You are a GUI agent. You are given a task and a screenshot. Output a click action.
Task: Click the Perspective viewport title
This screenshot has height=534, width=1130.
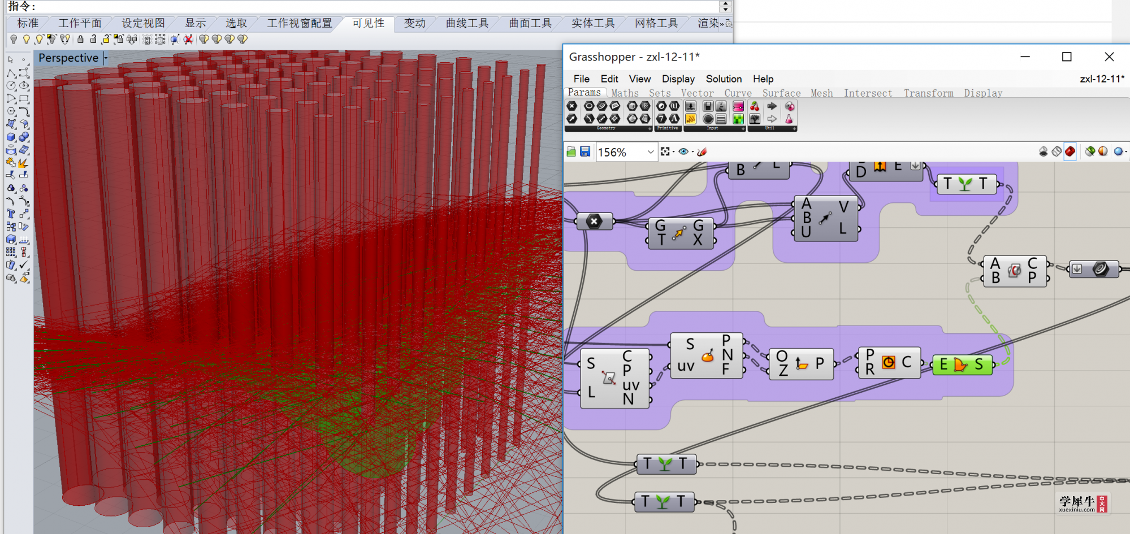coord(68,58)
